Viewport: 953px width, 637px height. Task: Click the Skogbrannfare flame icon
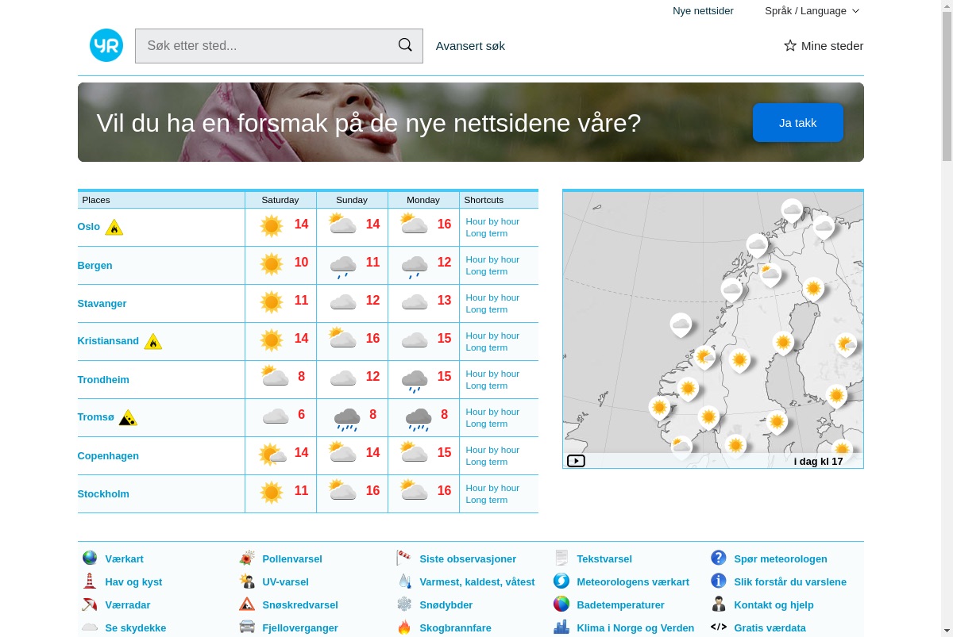click(x=404, y=627)
